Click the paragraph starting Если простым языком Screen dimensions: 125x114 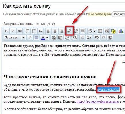64,99
